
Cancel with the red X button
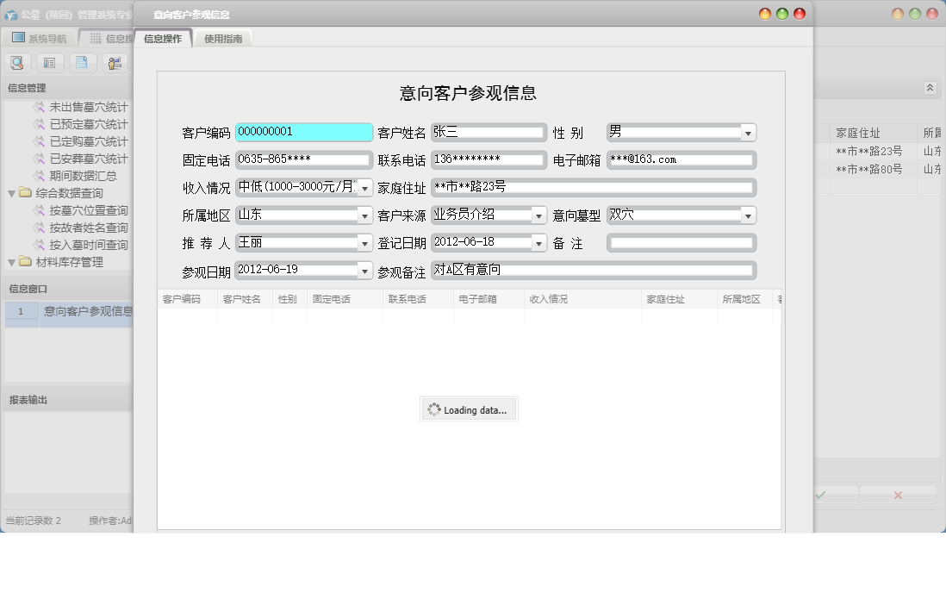click(899, 495)
